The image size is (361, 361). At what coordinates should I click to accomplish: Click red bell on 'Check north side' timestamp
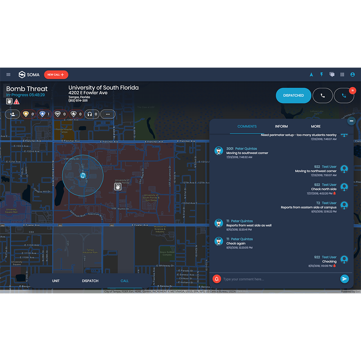point(335,193)
